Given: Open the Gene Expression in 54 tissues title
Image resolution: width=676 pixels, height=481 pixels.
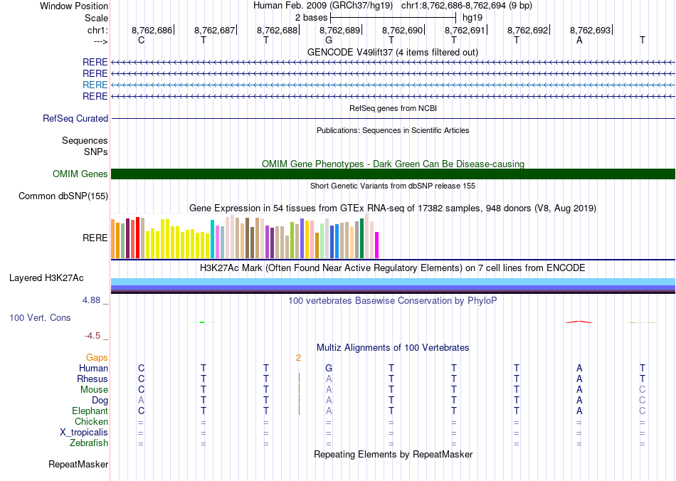Looking at the screenshot, I should point(392,208).
